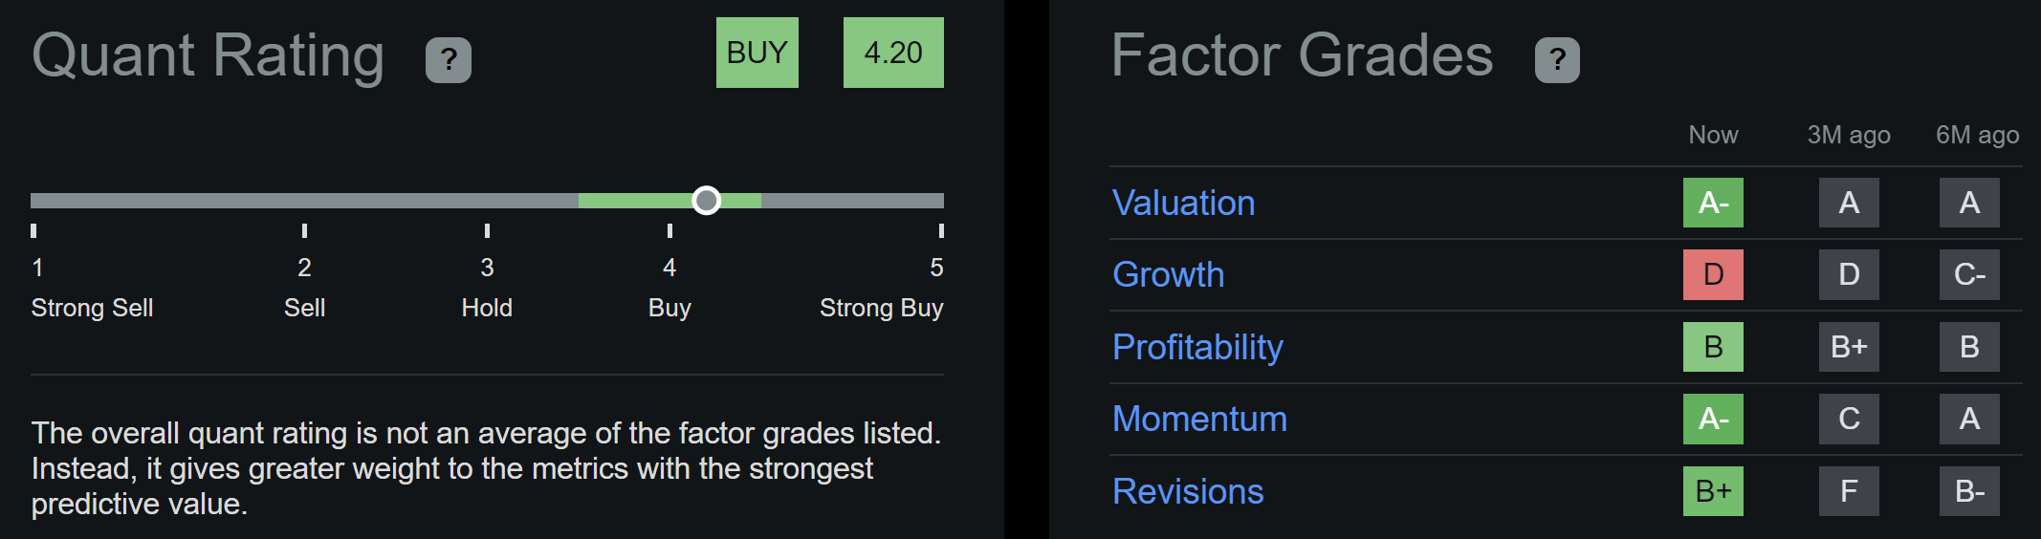Open the Factor Grades help question-mark icon
Screen dimensions: 2041x539
pos(1557,60)
